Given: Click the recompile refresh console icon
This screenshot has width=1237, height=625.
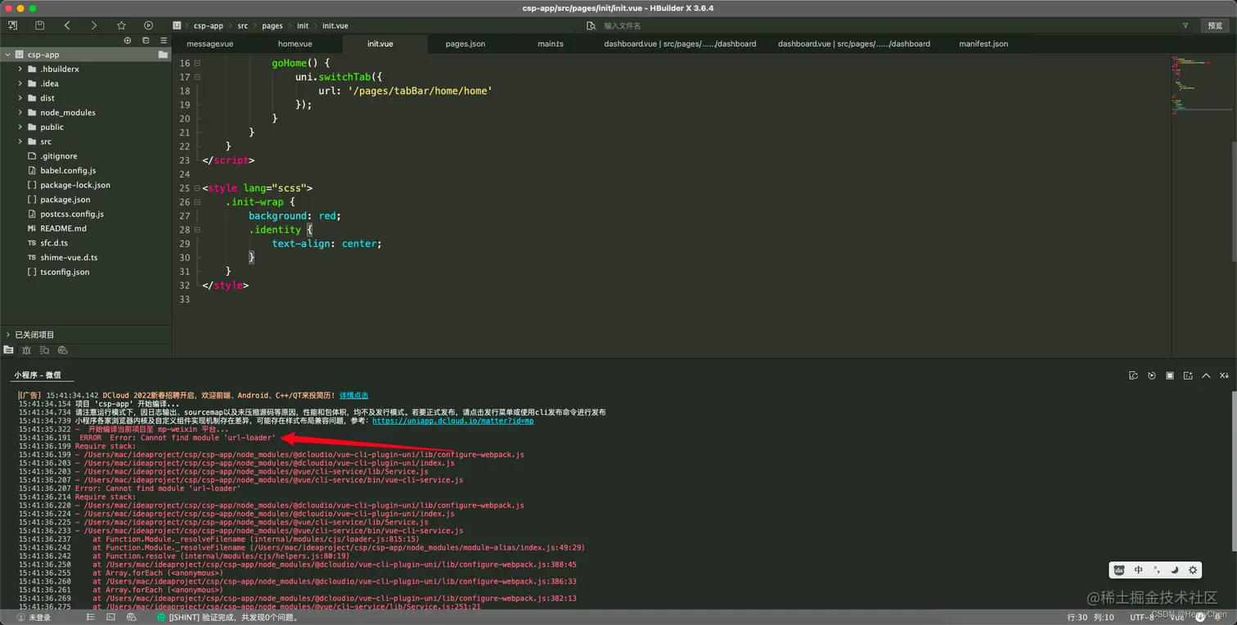Looking at the screenshot, I should (1133, 375).
